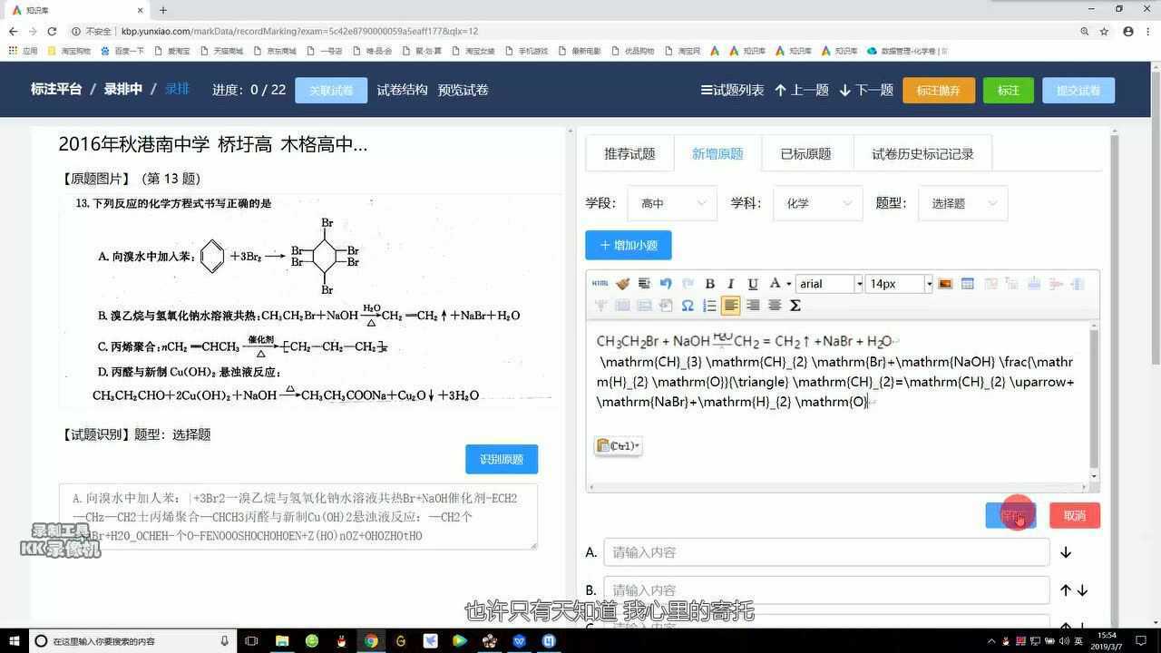Click the 增加小题 button
The height and width of the screenshot is (653, 1161).
[x=628, y=245]
